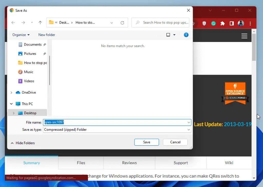Click the back navigation arrow
Viewport: 263px width, 187px height.
pyautogui.click(x=13, y=23)
